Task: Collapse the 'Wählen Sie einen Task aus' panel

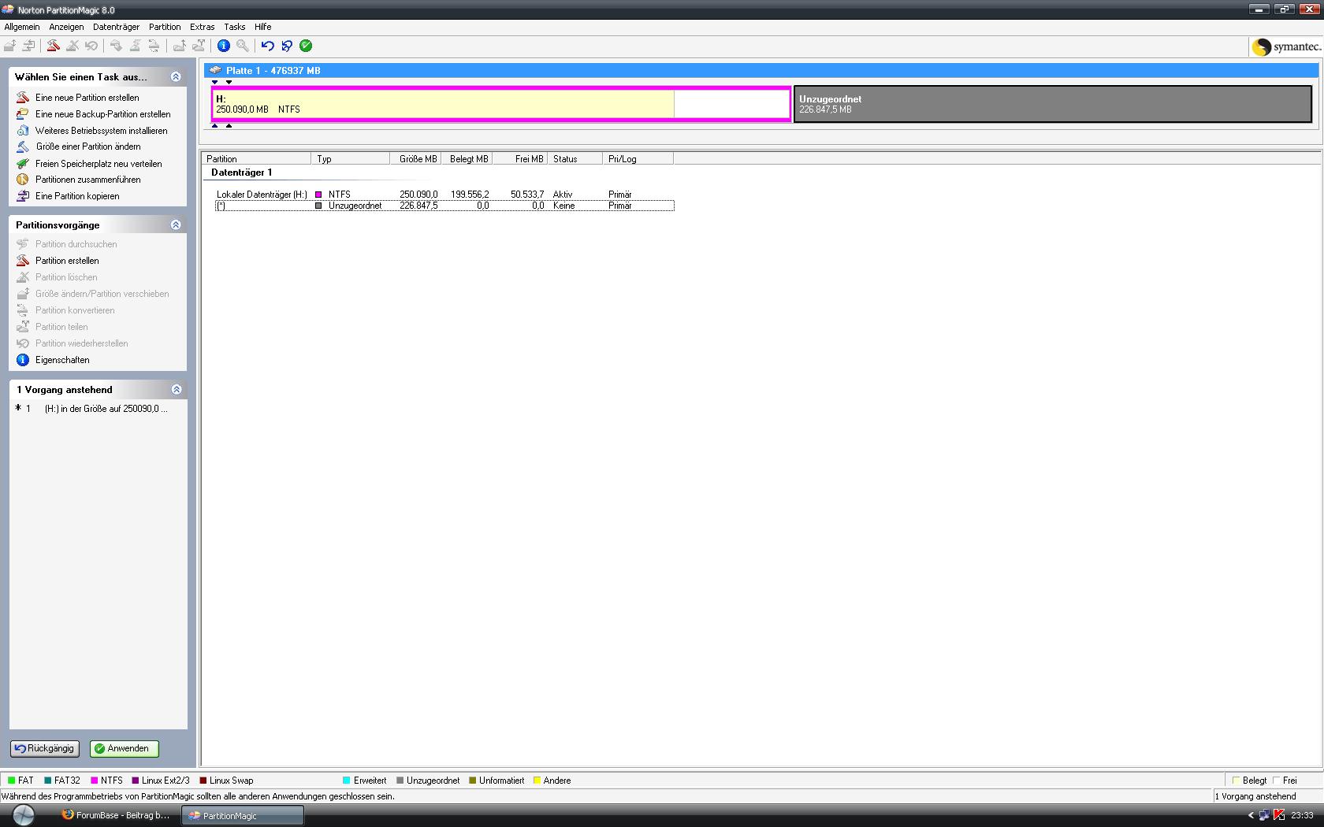Action: [176, 76]
